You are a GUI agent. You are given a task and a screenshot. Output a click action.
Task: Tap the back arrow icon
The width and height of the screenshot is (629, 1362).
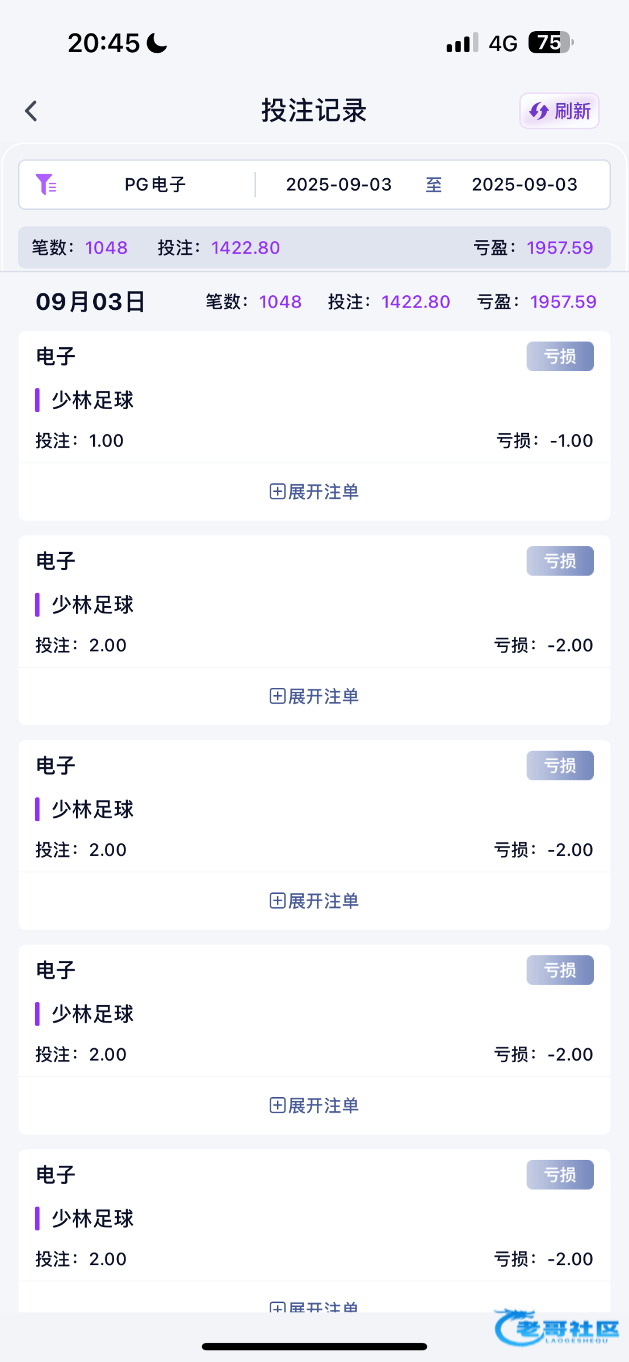(x=31, y=111)
